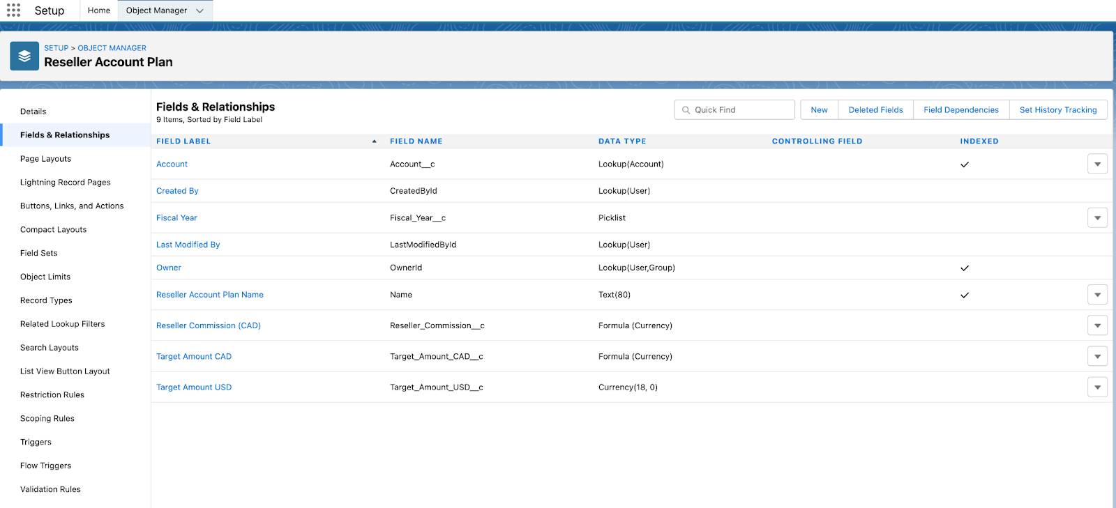This screenshot has height=508, width=1116.
Task: Open Scoping Rules in sidebar
Action: 47,419
